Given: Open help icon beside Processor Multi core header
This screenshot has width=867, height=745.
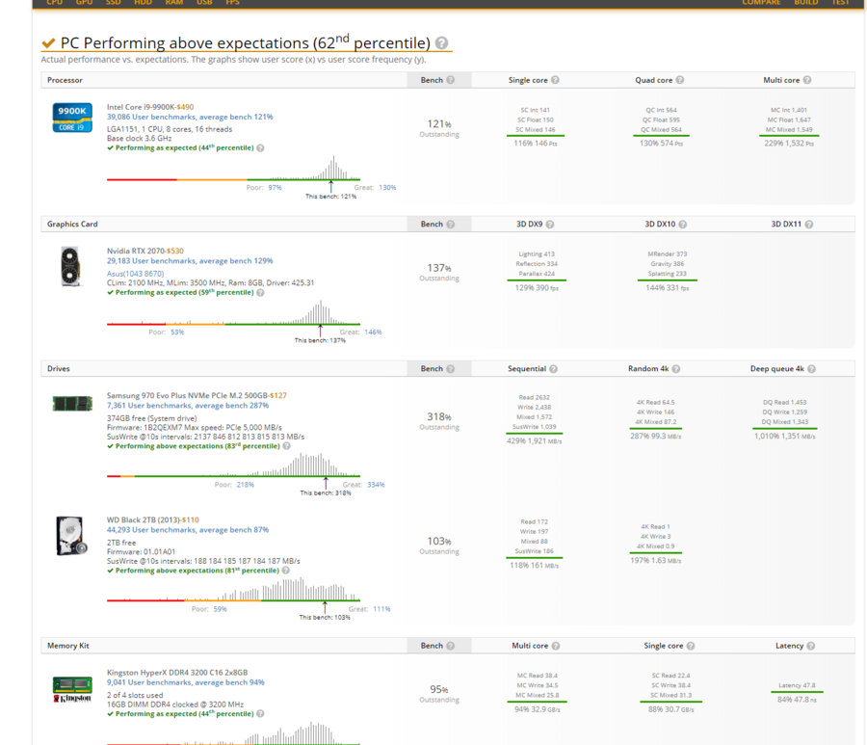Looking at the screenshot, I should click(807, 80).
